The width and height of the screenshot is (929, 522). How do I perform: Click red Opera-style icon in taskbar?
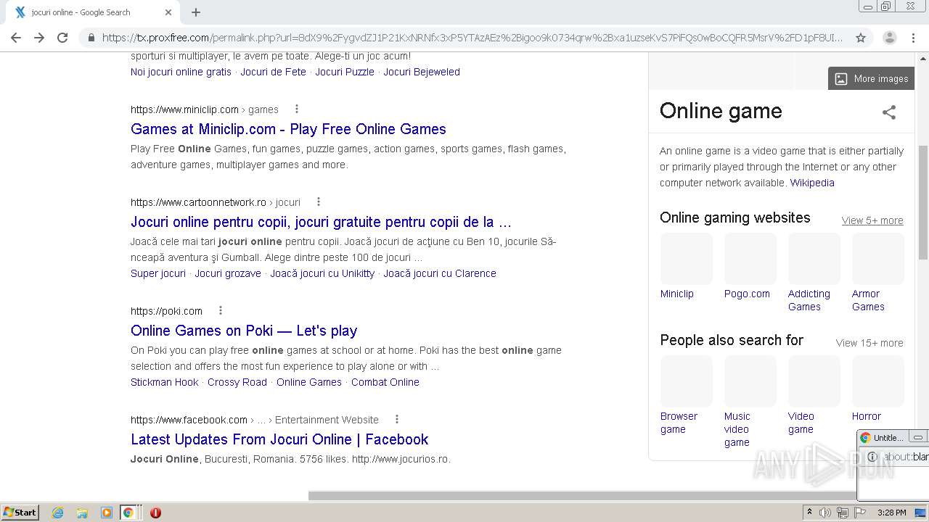(155, 513)
